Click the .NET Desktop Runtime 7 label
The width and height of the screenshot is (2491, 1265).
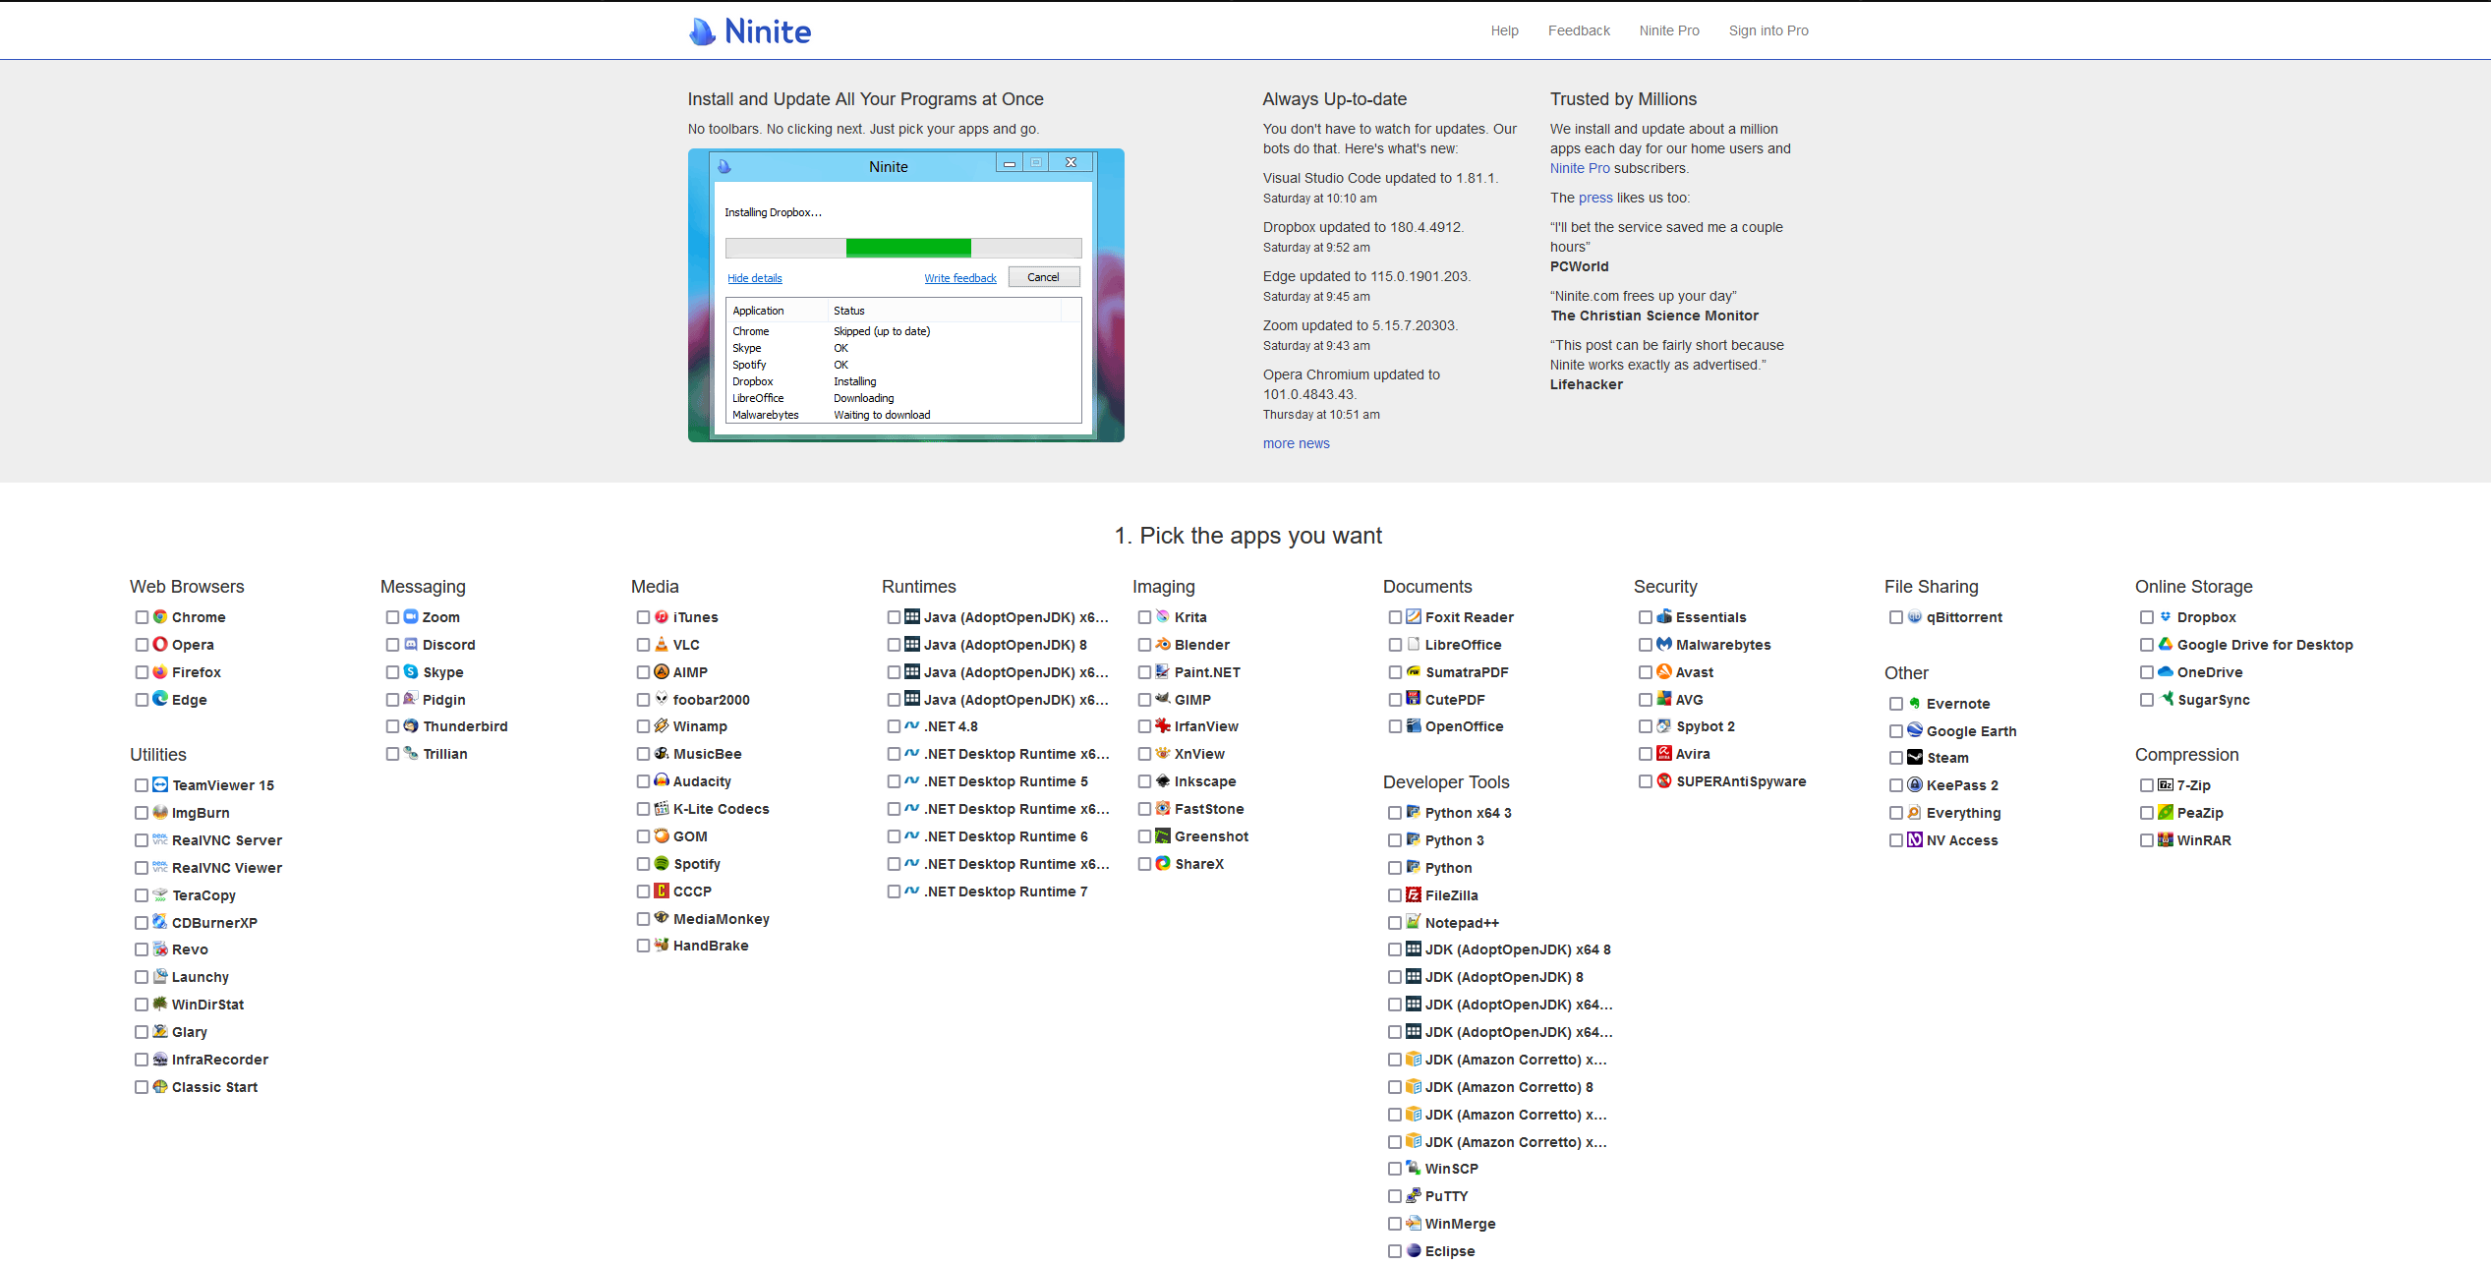1006,891
